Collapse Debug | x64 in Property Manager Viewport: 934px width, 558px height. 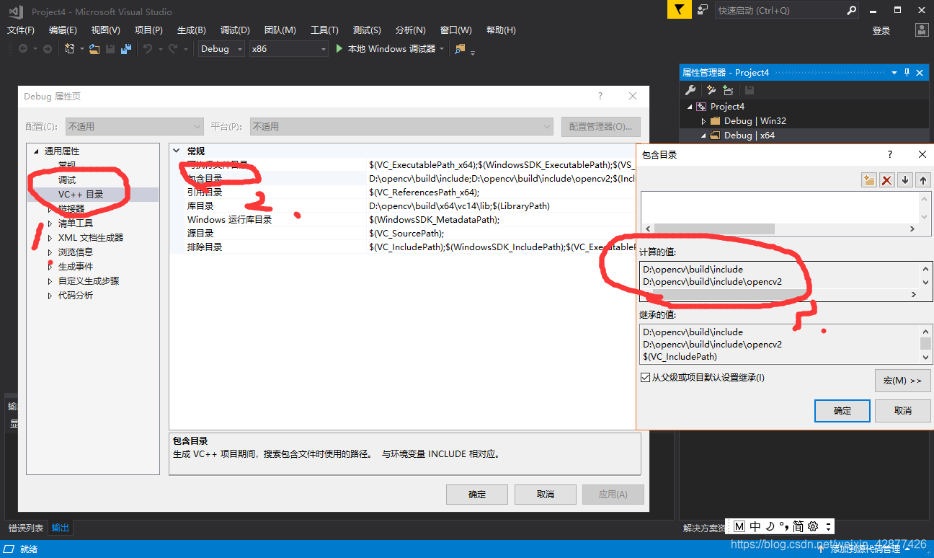tap(703, 136)
